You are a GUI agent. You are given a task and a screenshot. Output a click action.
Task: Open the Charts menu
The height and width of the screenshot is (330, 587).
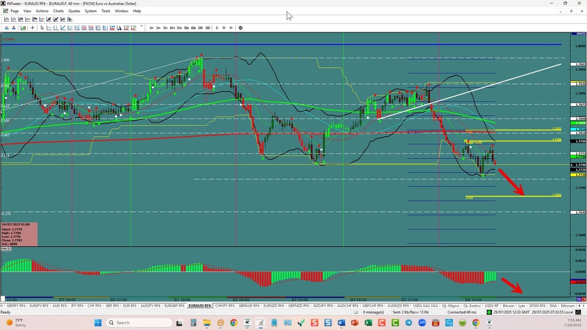click(x=58, y=11)
